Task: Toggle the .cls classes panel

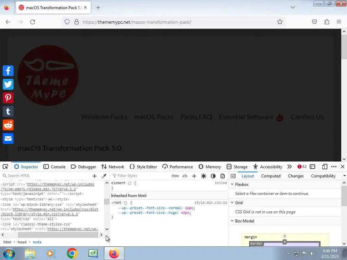Action: pyautogui.click(x=185, y=176)
